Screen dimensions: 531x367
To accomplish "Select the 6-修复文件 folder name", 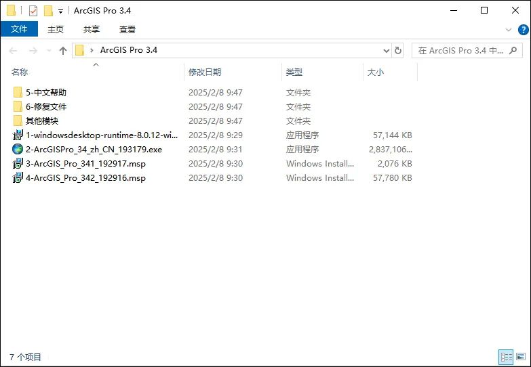I will click(x=46, y=106).
